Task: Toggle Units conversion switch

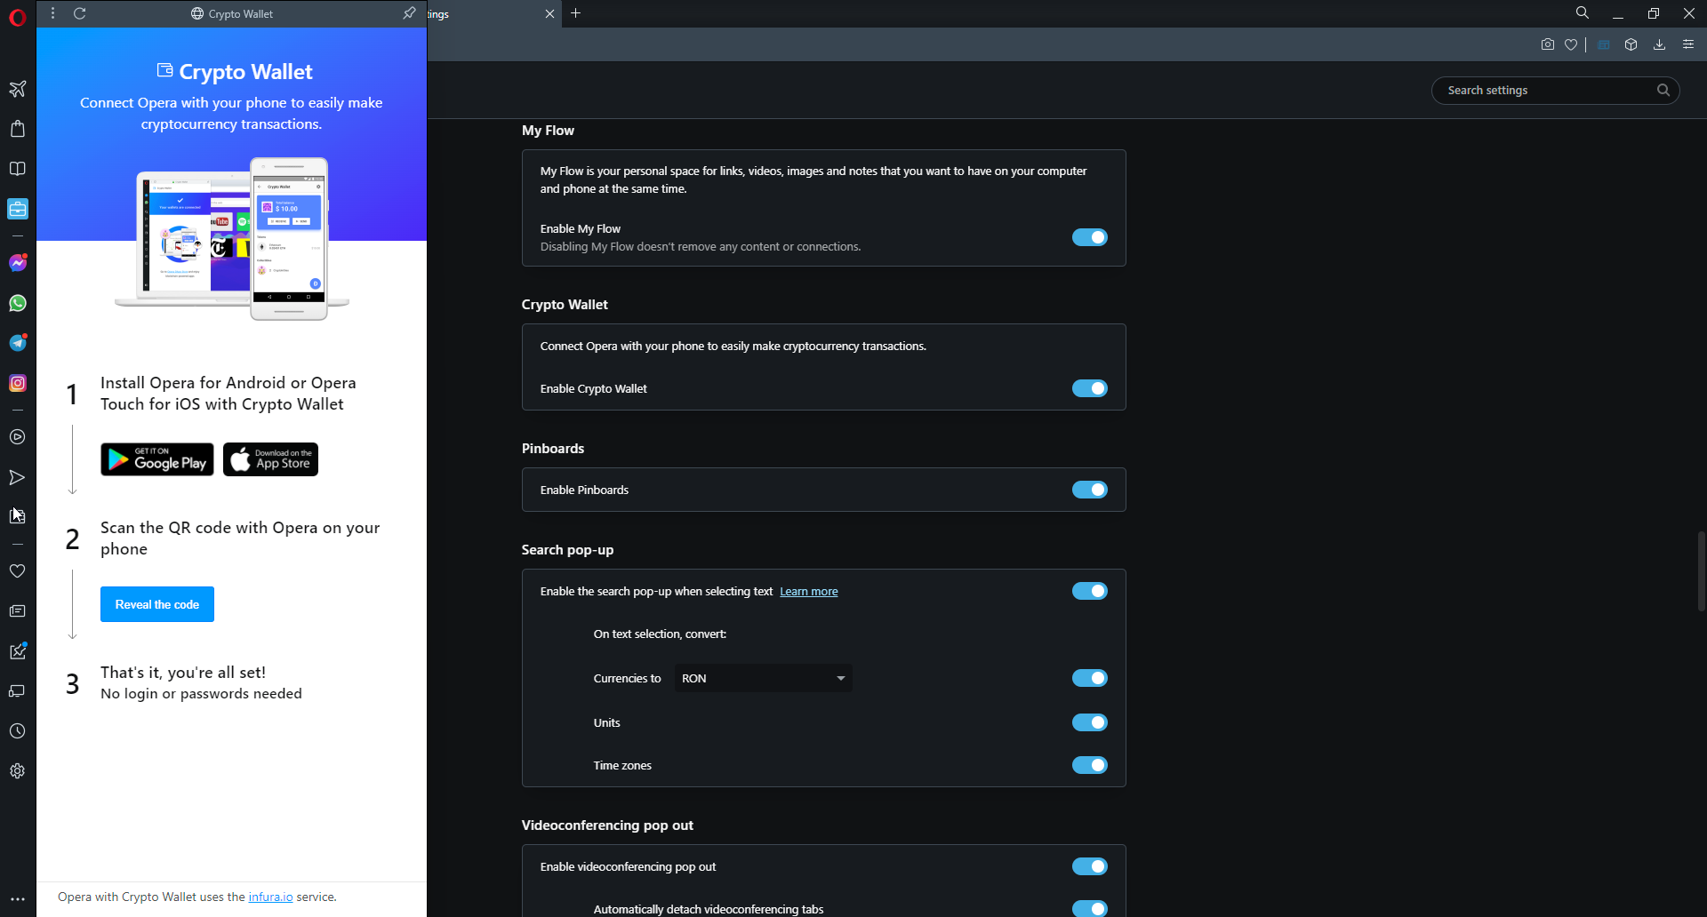Action: tap(1090, 722)
